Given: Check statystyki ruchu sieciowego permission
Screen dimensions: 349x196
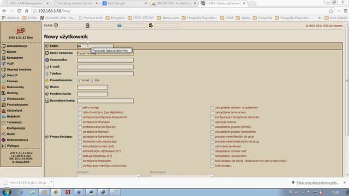Looking at the screenshot, I should [x=80, y=142].
